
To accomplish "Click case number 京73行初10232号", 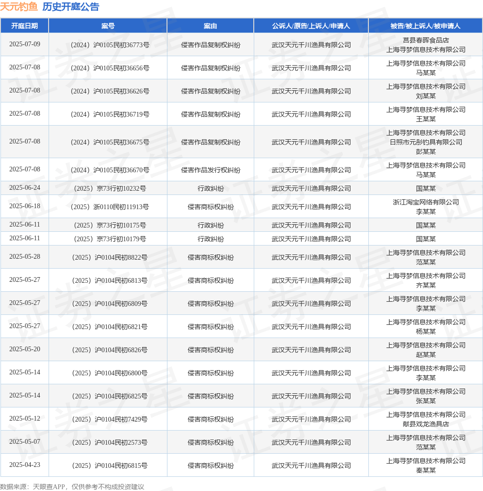I will coord(121,188).
